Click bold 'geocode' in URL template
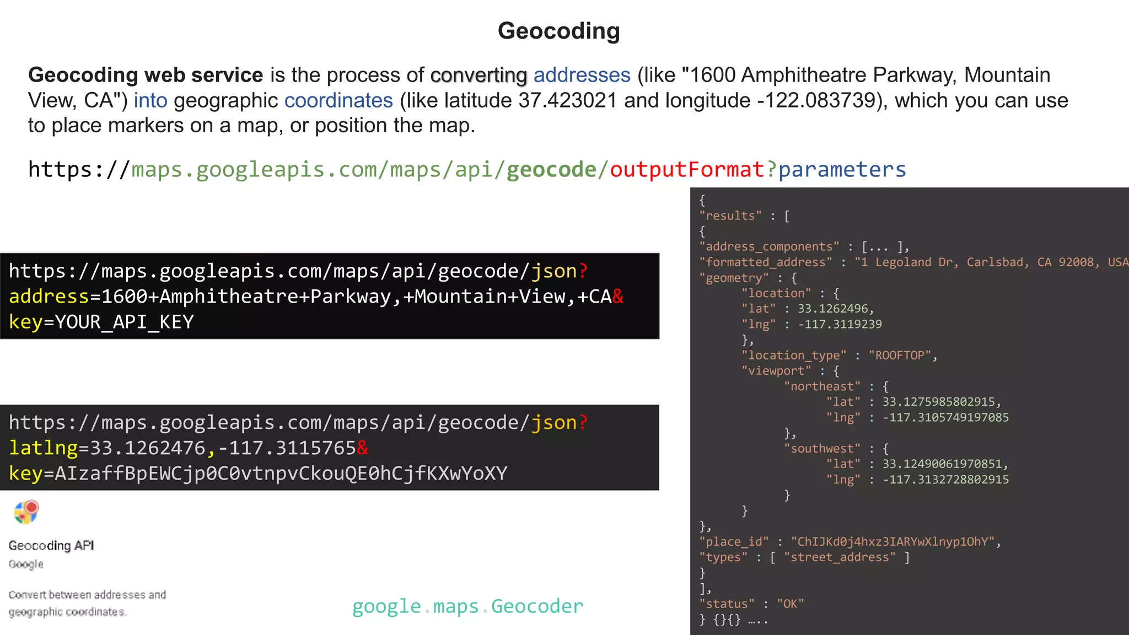 pos(551,170)
